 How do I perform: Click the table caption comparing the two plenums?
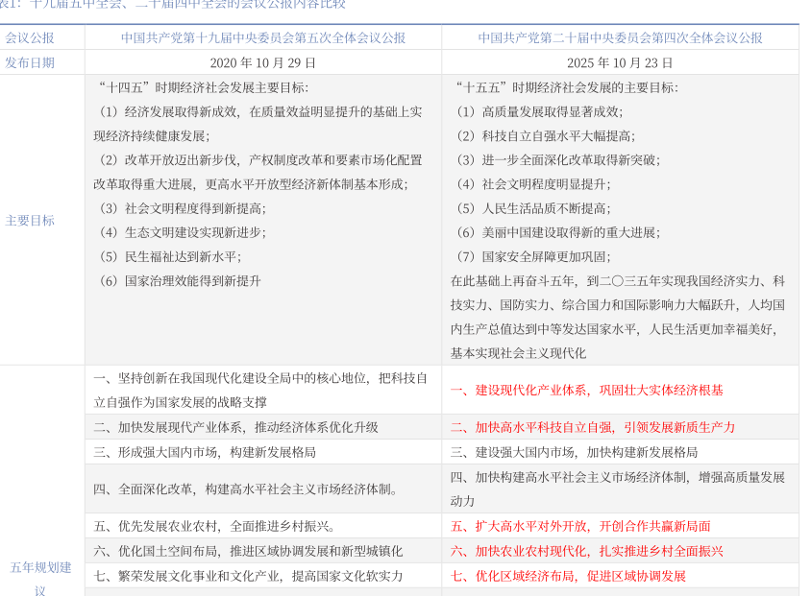coord(173,5)
